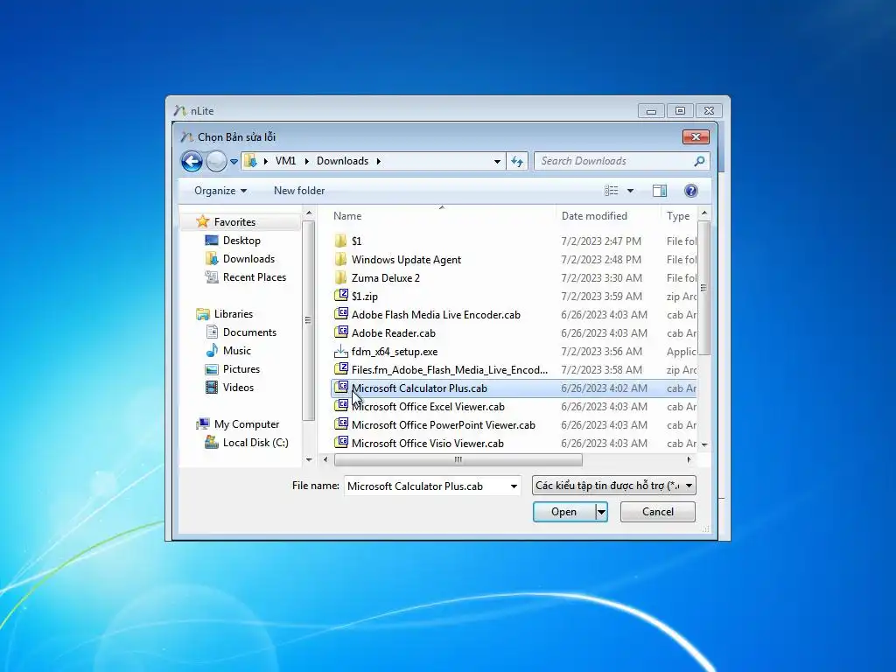Click the horizontal scrollbar in the file list
This screenshot has height=672, width=896.
coord(458,460)
